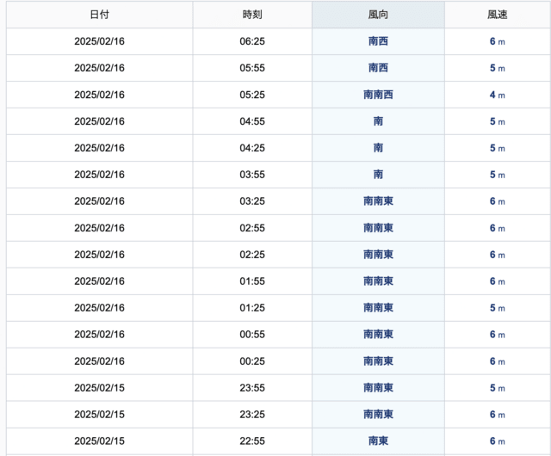The width and height of the screenshot is (551, 456).
Task: Click the 風速 column header
Action: tap(498, 15)
